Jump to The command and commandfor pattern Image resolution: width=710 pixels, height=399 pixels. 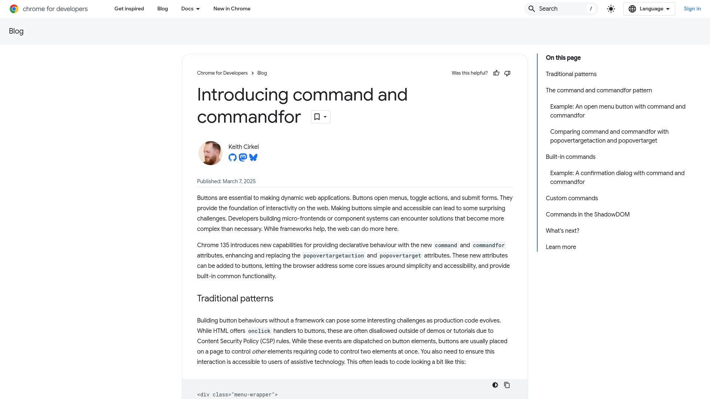coord(599,91)
